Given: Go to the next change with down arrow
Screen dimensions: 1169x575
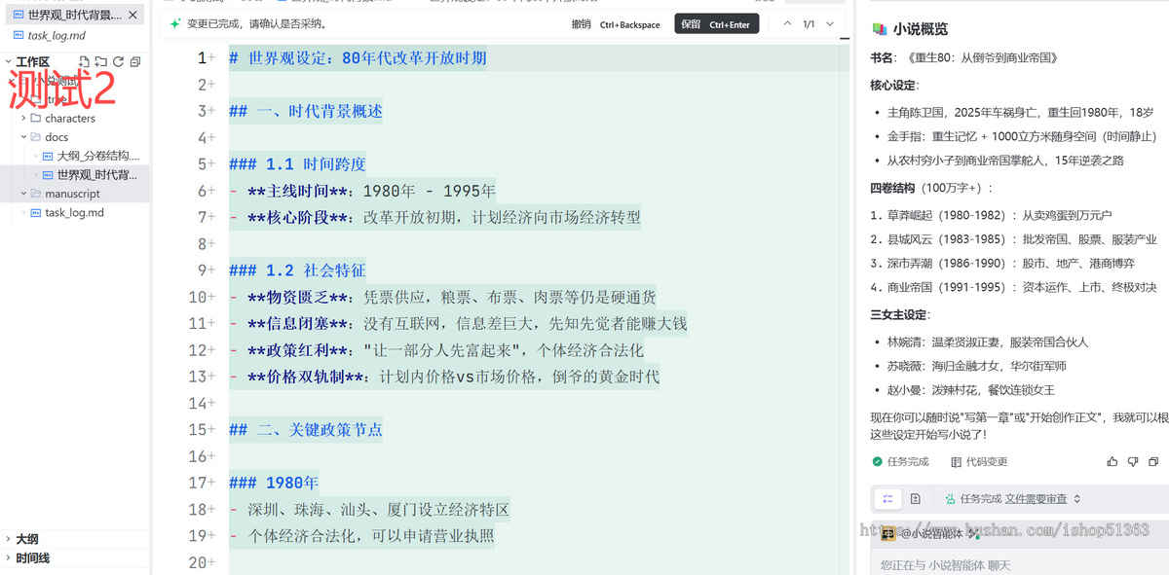Looking at the screenshot, I should point(830,24).
